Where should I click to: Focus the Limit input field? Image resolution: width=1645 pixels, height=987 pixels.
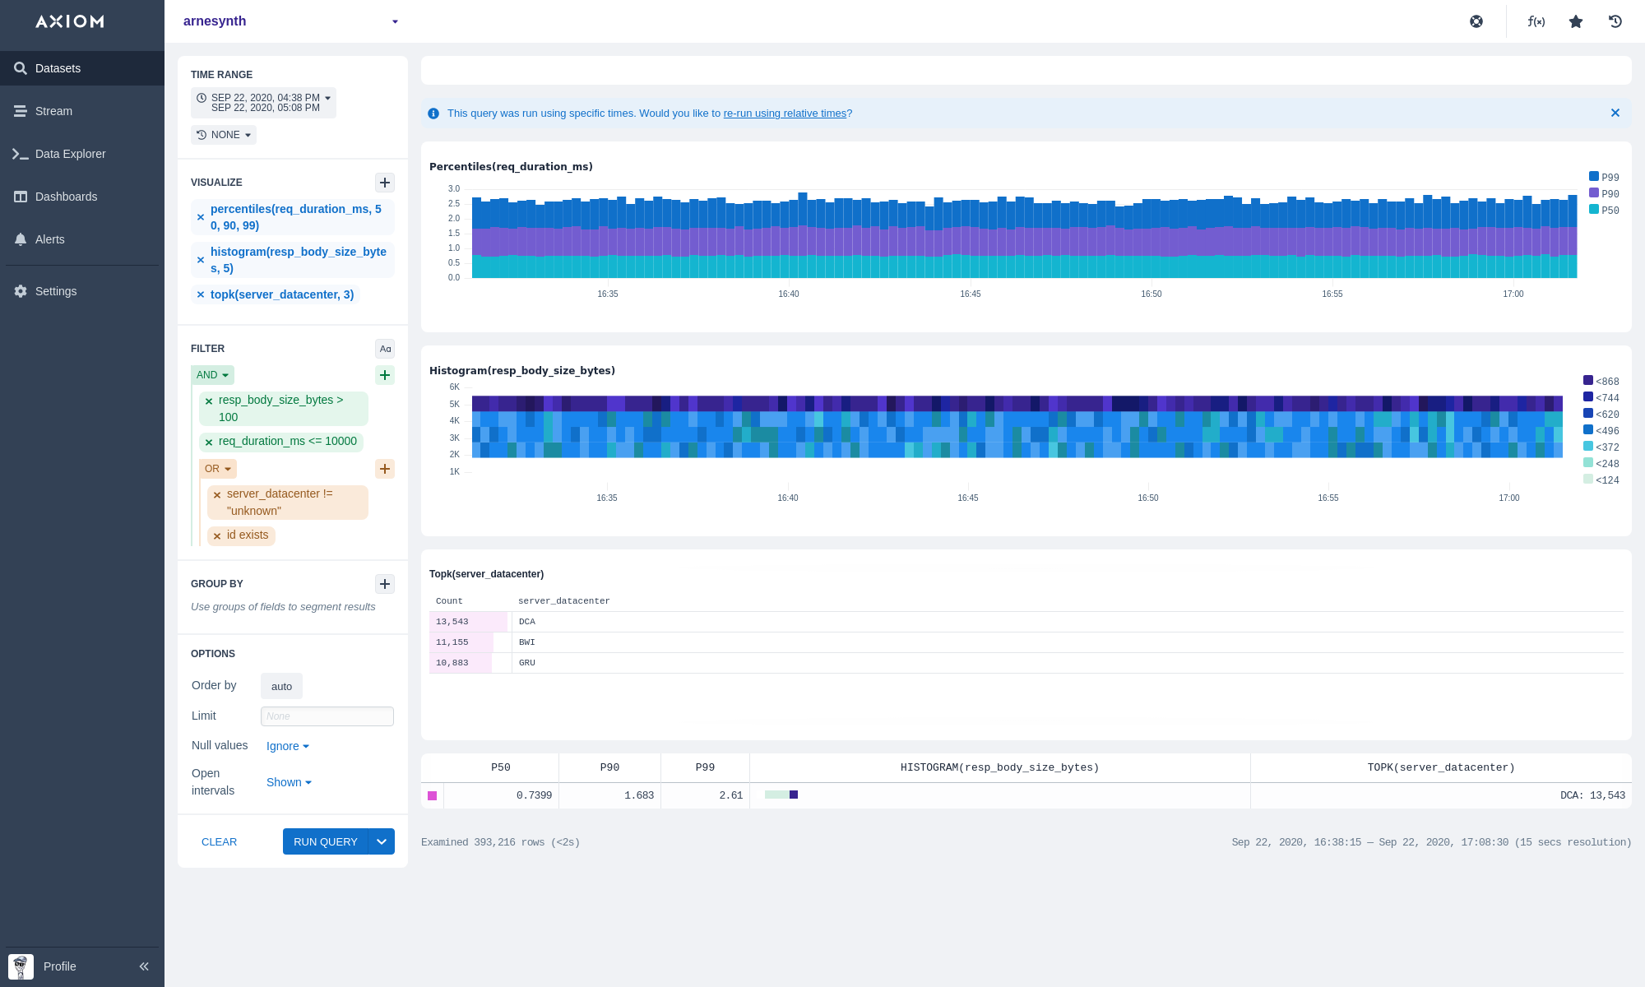point(327,716)
